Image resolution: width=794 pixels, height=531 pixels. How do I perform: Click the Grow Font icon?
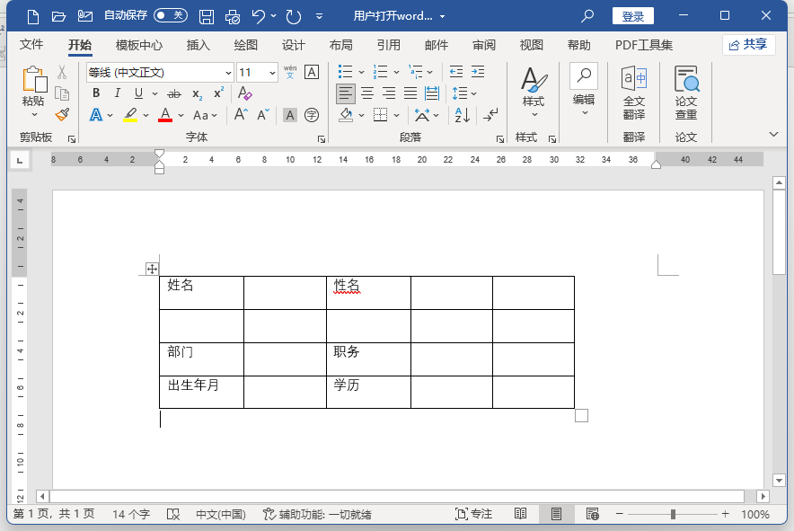point(241,114)
